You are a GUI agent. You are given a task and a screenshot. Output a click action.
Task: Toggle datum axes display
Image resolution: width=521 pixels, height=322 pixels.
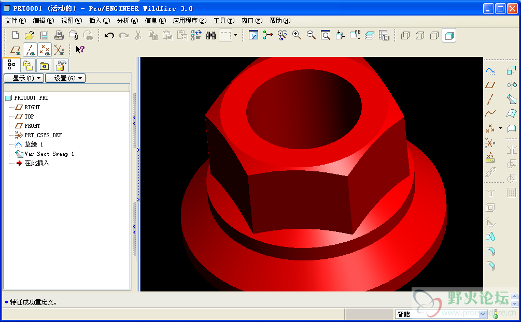tap(30, 50)
